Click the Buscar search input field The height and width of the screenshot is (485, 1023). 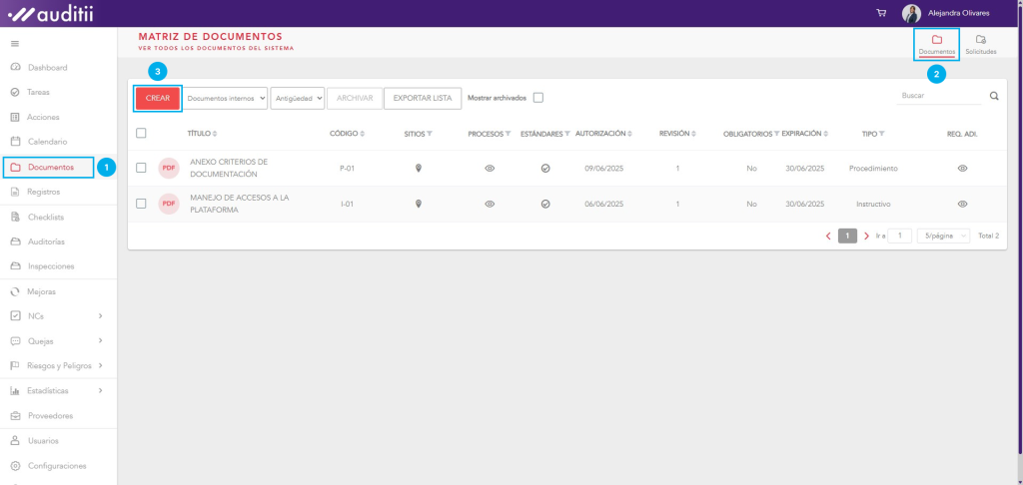click(x=937, y=96)
